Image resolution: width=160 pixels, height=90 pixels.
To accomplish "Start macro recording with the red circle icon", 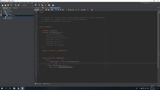I will click(x=82, y=10).
